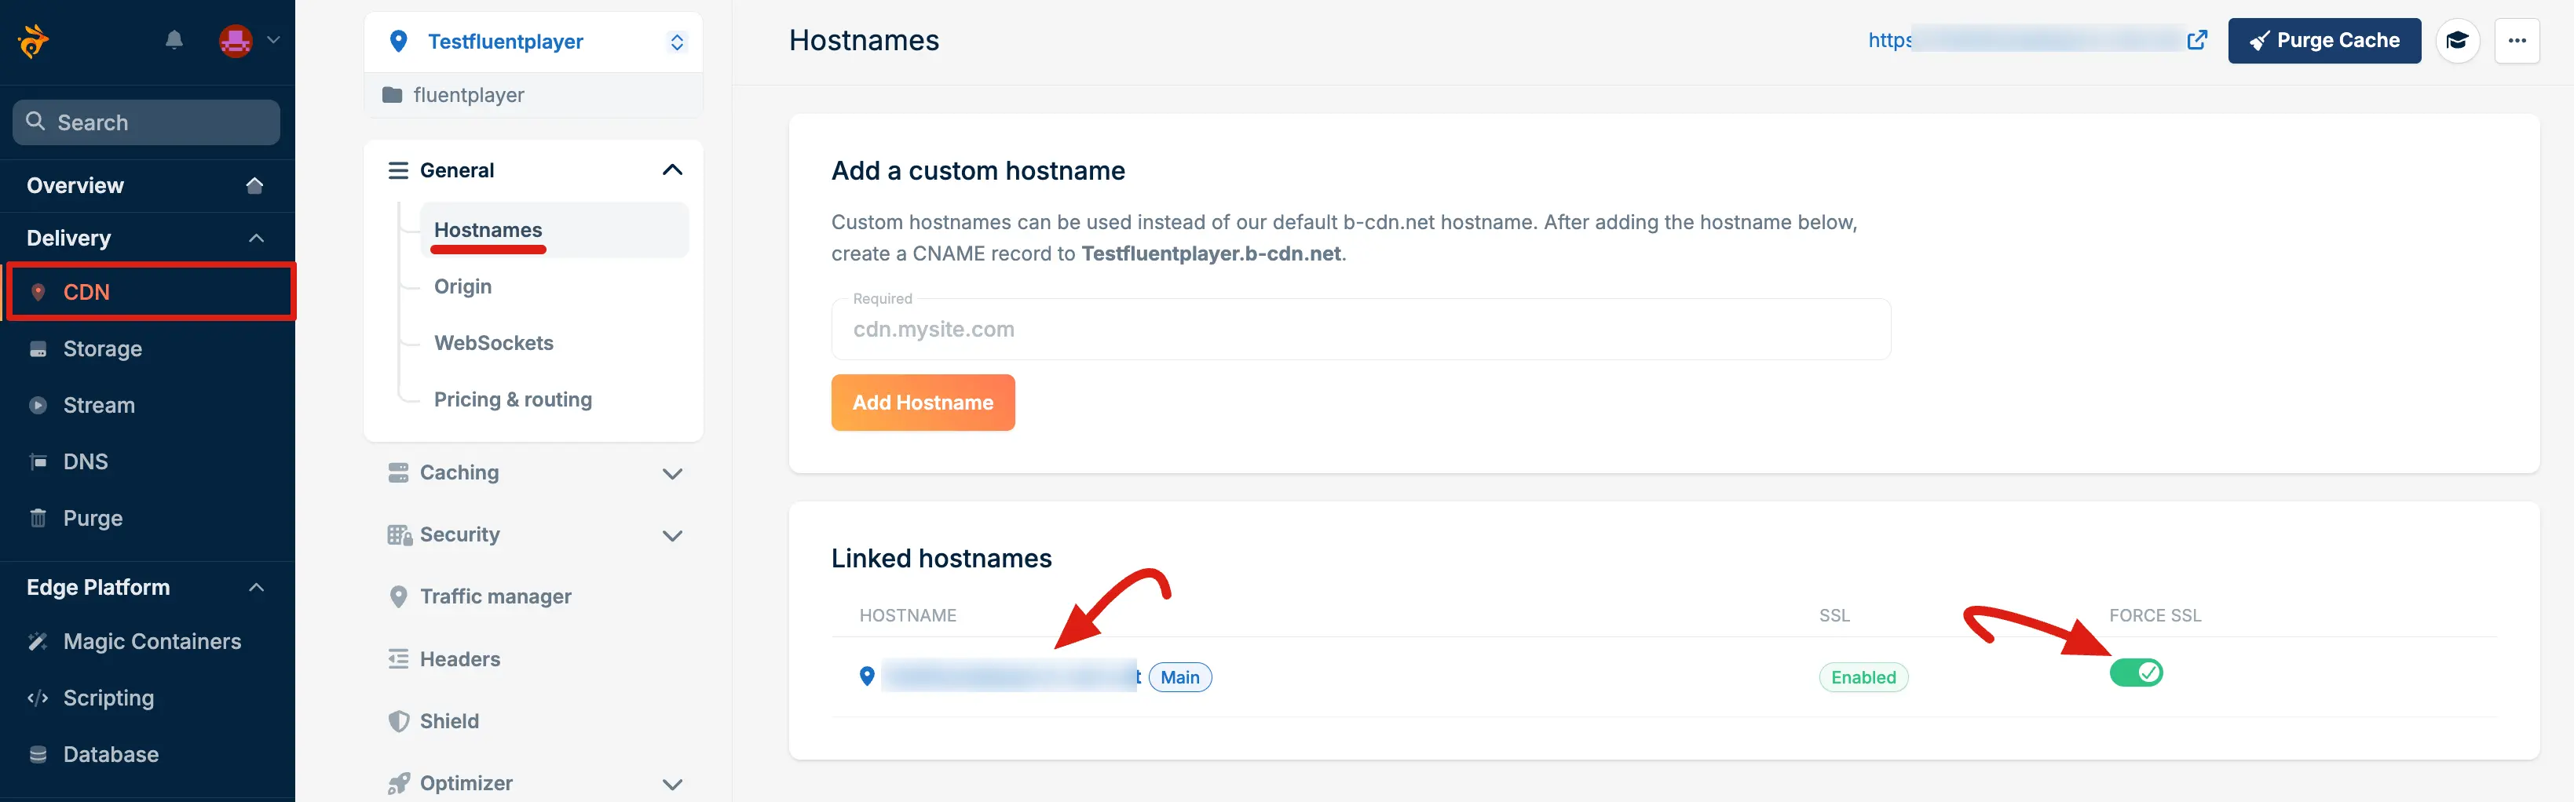Click the Scripting code icon

tap(38, 698)
